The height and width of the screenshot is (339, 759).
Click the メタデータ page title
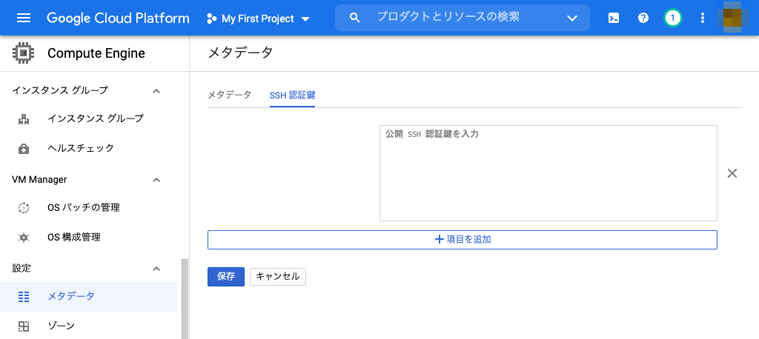pos(241,53)
